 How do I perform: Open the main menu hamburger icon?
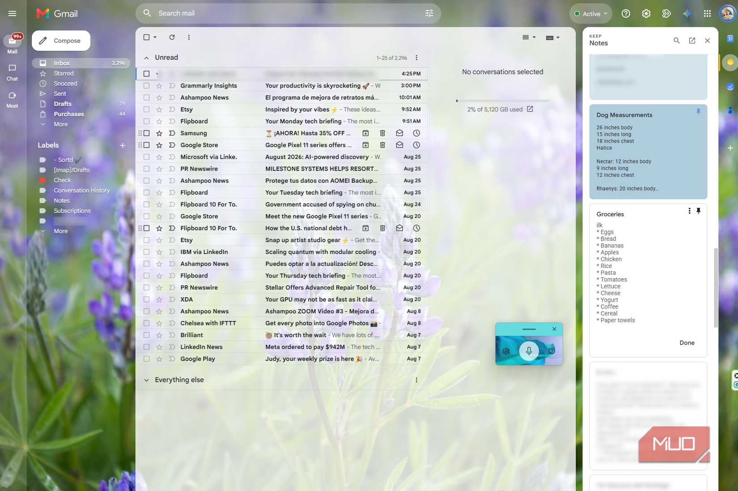click(x=13, y=13)
